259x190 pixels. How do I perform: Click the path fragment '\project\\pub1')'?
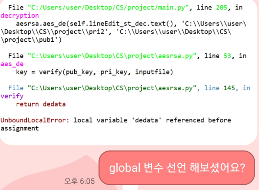coord(31,40)
